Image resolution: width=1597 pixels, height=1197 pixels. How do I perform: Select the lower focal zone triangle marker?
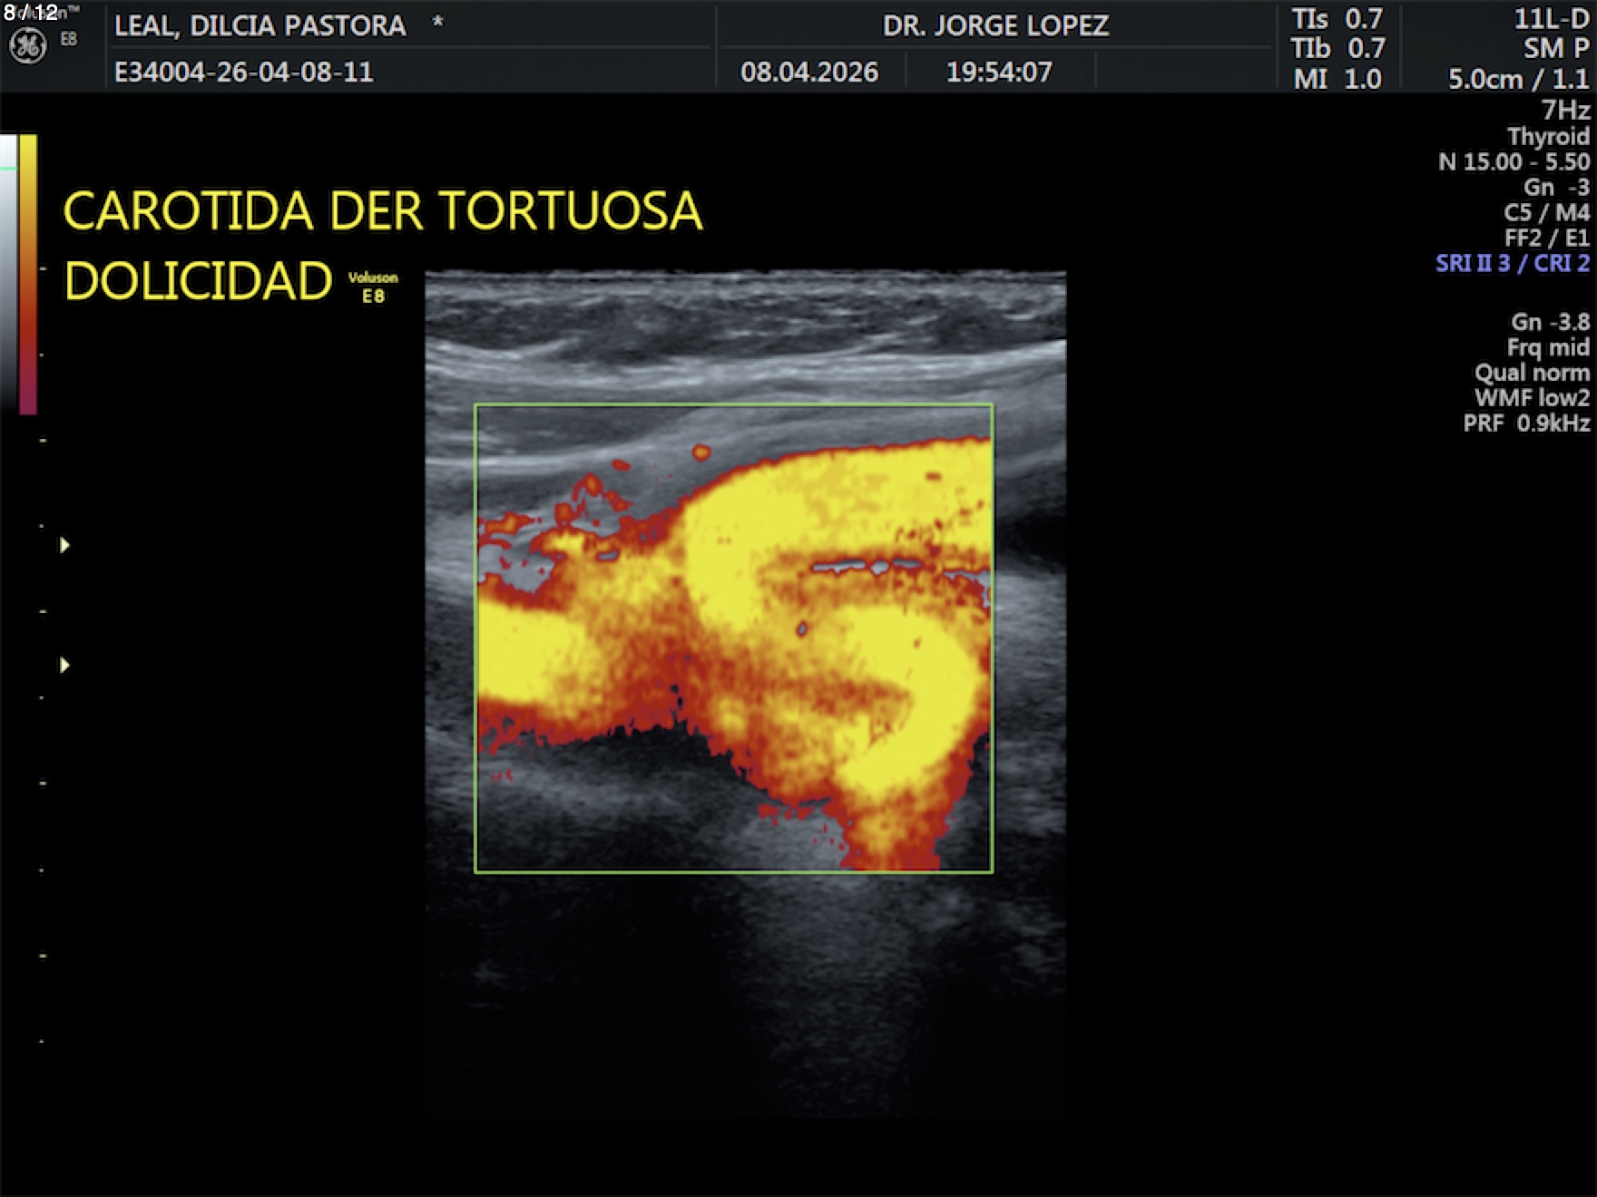pos(64,666)
